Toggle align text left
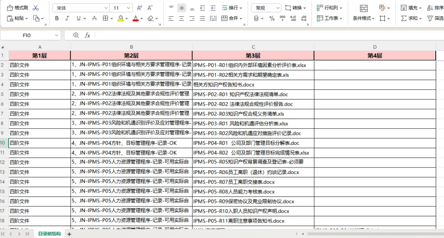This screenshot has width=444, height=238. pos(171,18)
